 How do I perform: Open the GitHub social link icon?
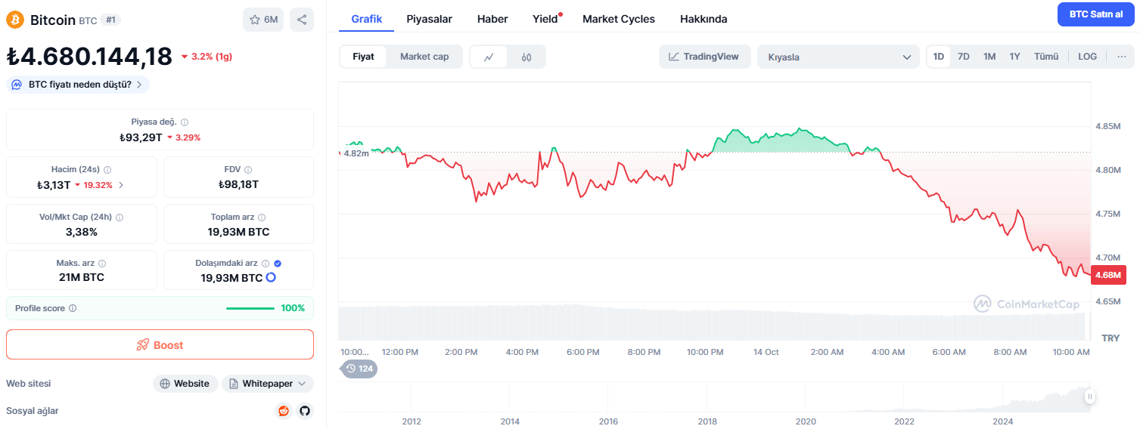click(305, 411)
